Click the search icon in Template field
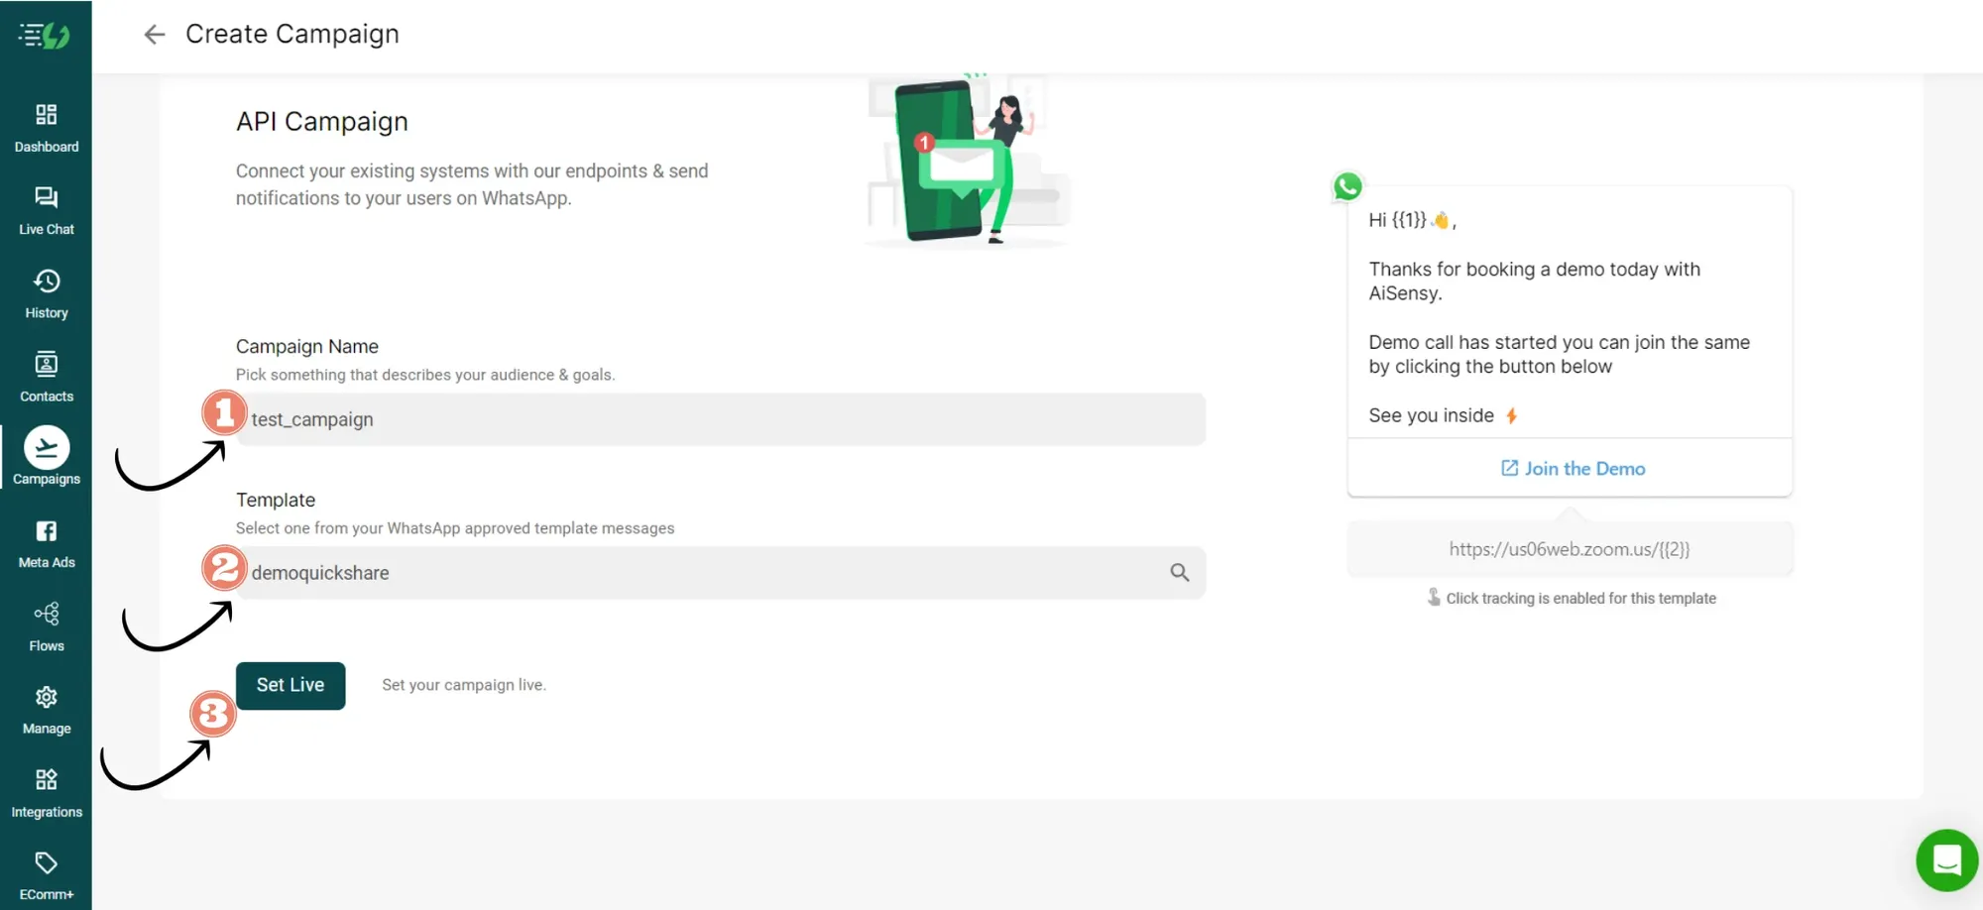Viewport: 1983px width, 910px height. [1179, 573]
